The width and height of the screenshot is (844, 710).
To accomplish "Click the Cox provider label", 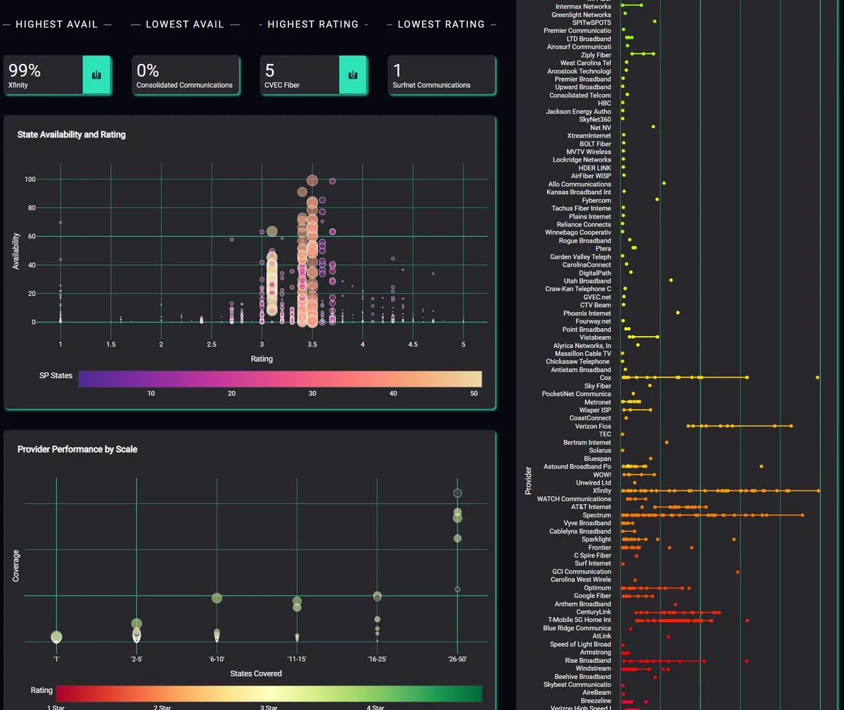I will [x=606, y=378].
